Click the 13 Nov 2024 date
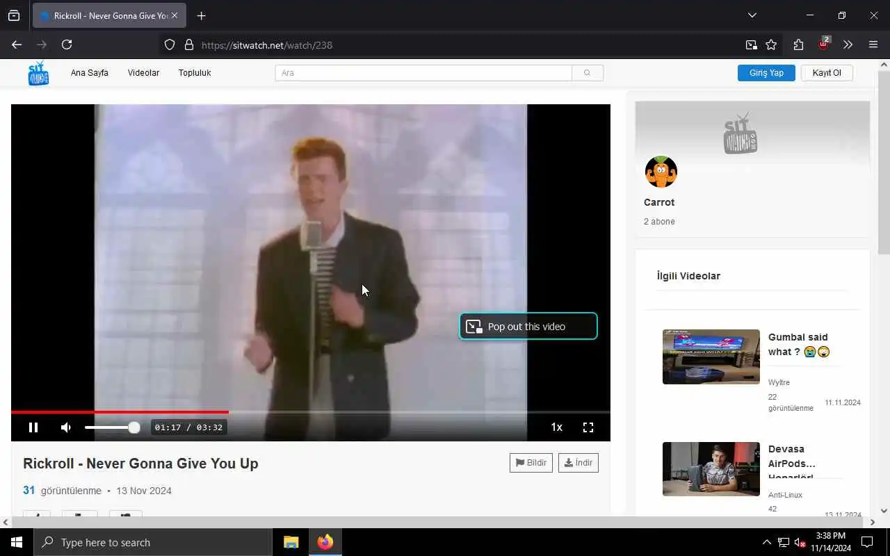Screen dimensions: 890x556 click(x=144, y=491)
